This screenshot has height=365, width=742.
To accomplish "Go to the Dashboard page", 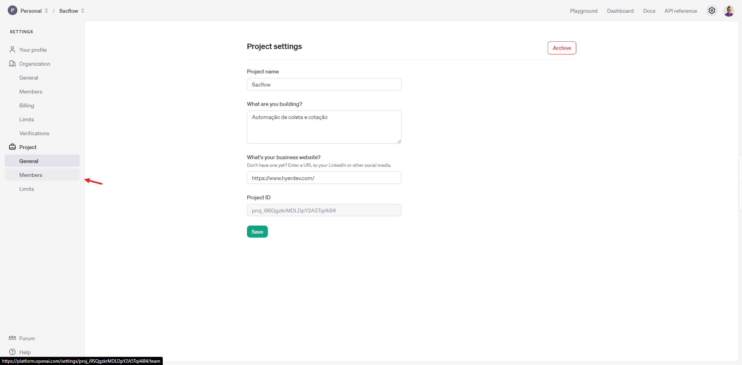I will [620, 11].
